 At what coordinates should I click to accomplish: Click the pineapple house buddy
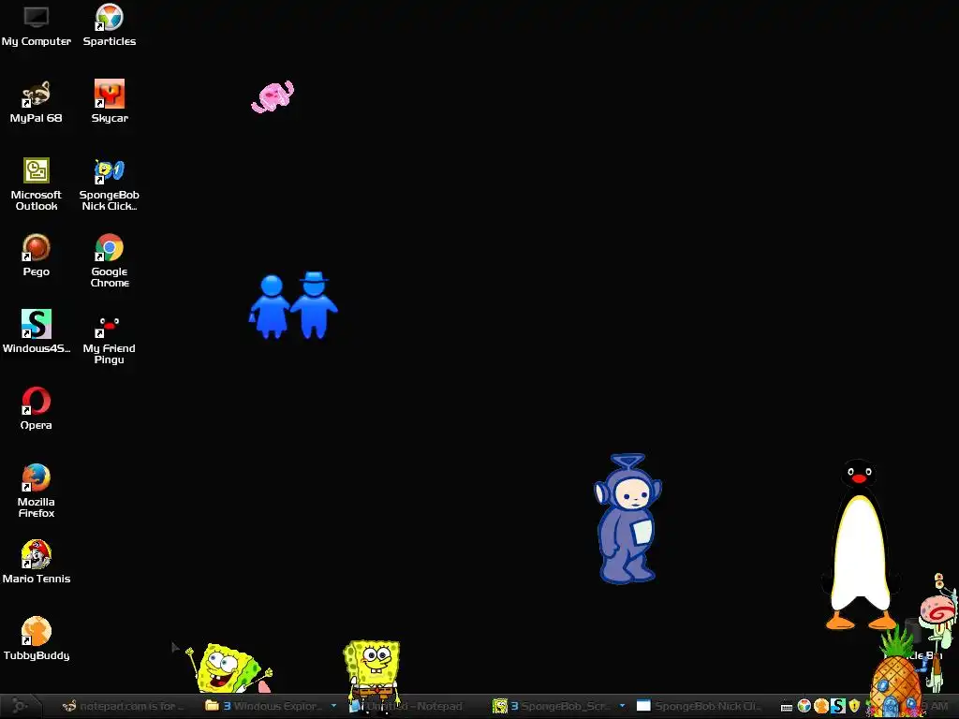pos(896,672)
